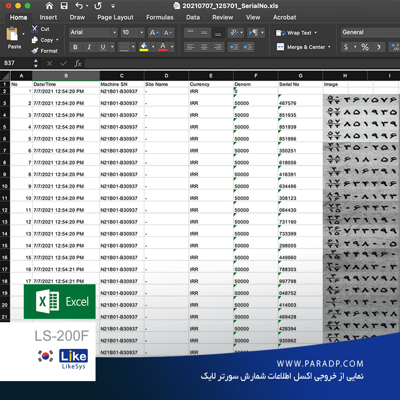The height and width of the screenshot is (400, 400).
Task: Toggle Underline formatting
Action: coord(103,47)
